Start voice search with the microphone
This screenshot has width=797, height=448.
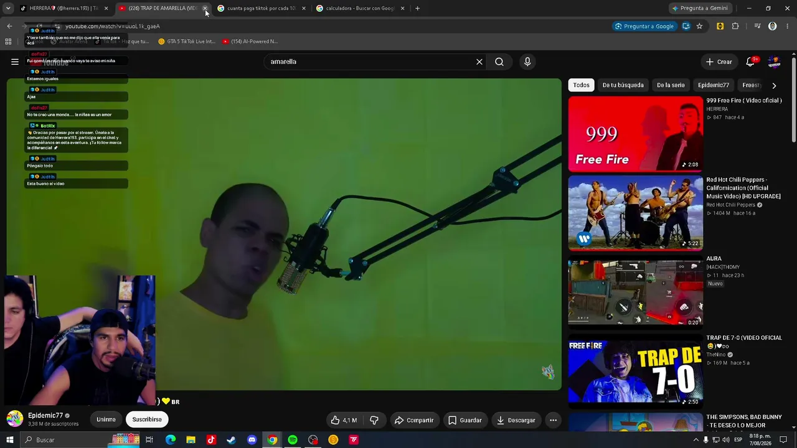(527, 62)
